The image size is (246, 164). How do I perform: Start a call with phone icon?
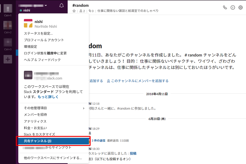[x=225, y=7]
